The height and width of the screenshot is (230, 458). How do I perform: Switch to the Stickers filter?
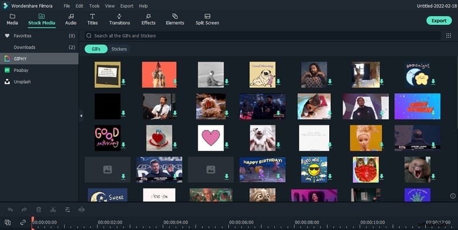point(119,49)
